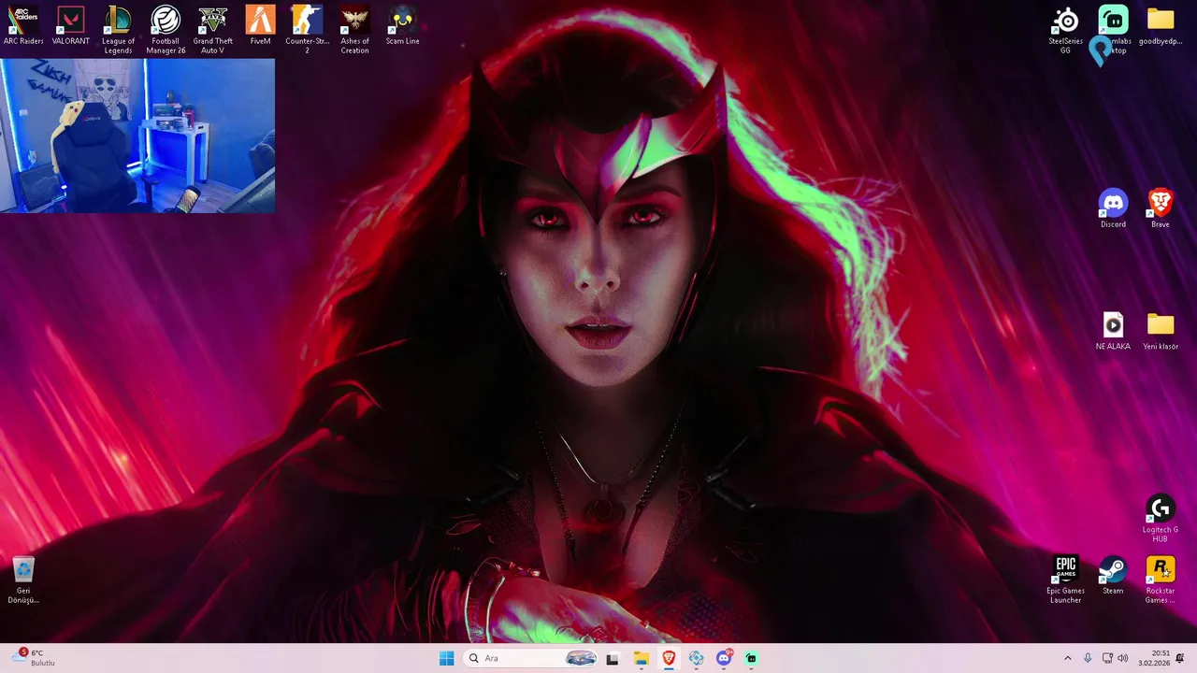Switch to Brave in the taskbar
Image resolution: width=1197 pixels, height=673 pixels.
tap(669, 658)
